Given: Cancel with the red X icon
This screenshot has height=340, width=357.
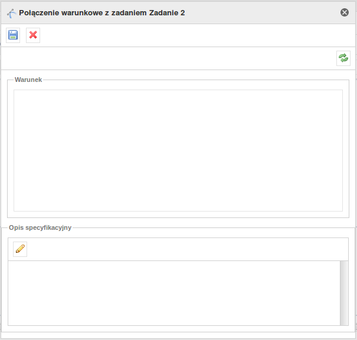Looking at the screenshot, I should pyautogui.click(x=33, y=35).
